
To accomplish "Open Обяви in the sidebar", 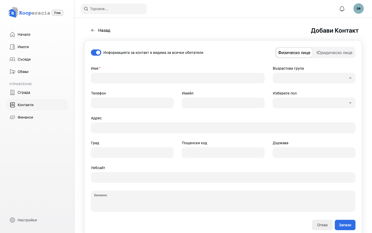I will tap(37, 72).
